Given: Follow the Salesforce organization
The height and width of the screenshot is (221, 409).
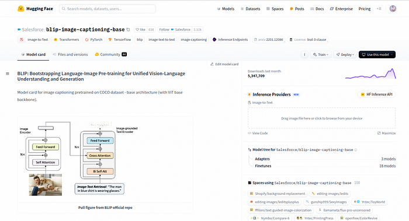Looking at the screenshot, I should (x=175, y=30).
